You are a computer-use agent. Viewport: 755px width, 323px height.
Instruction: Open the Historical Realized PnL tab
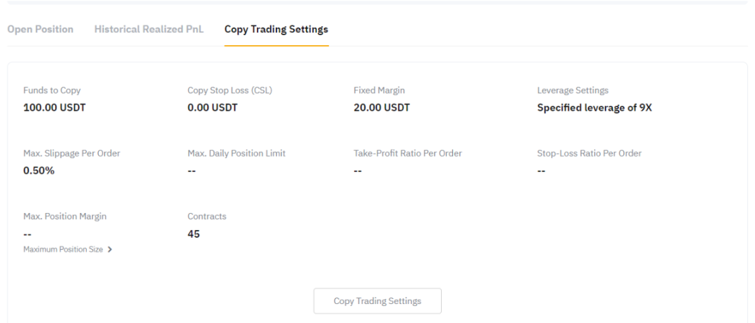tap(149, 29)
